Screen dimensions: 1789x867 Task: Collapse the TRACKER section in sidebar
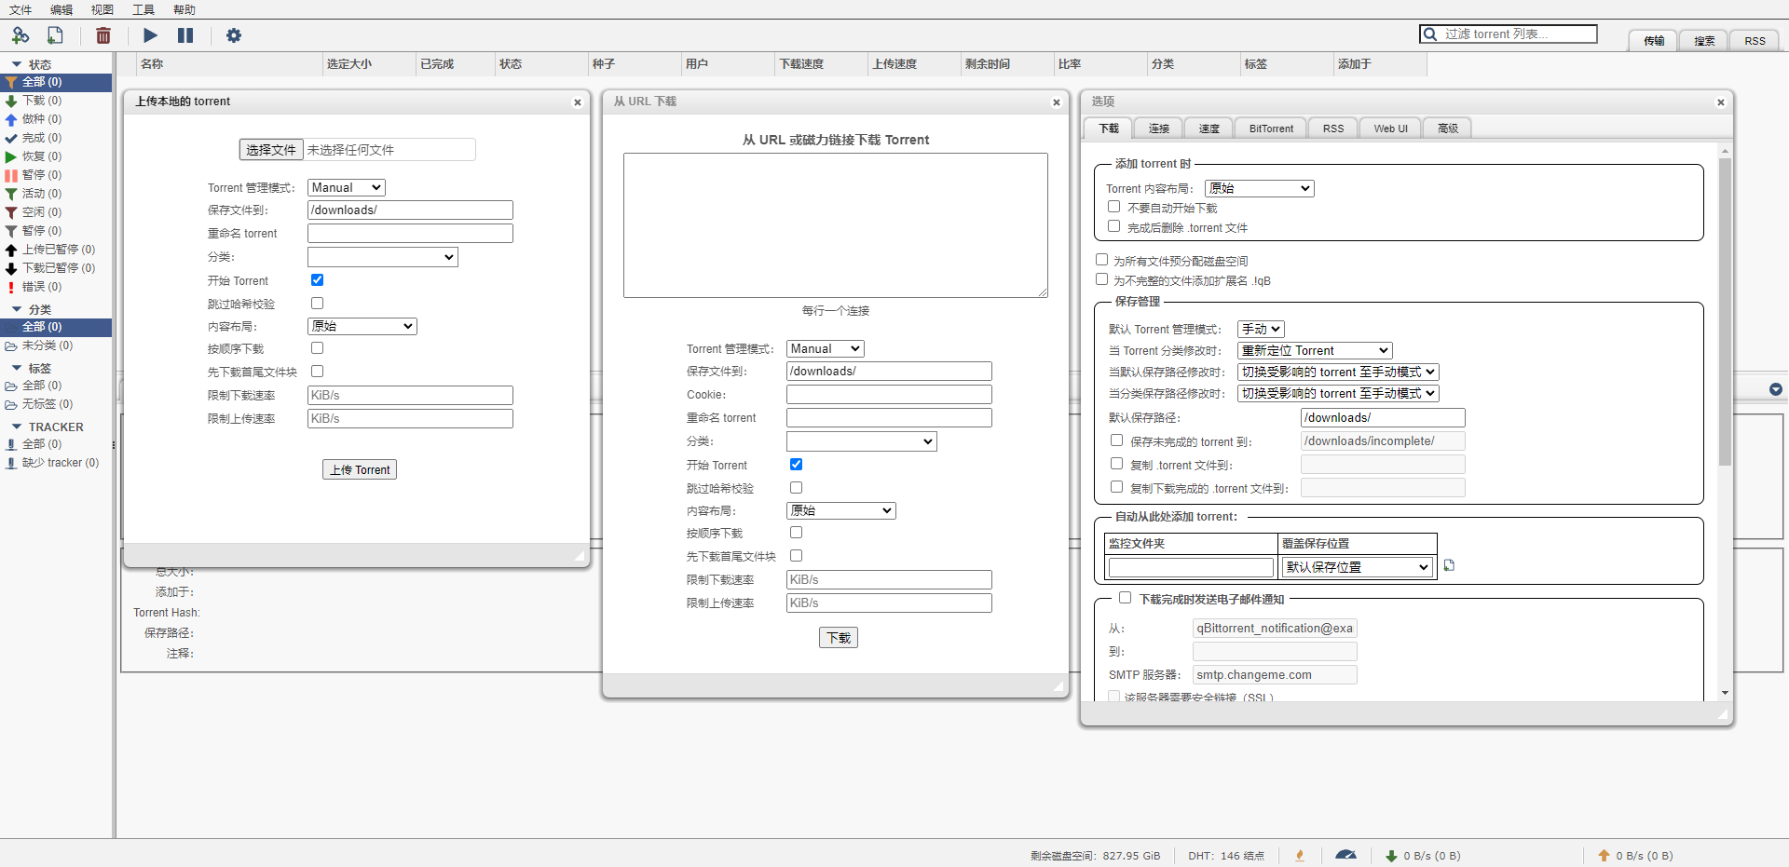(17, 427)
